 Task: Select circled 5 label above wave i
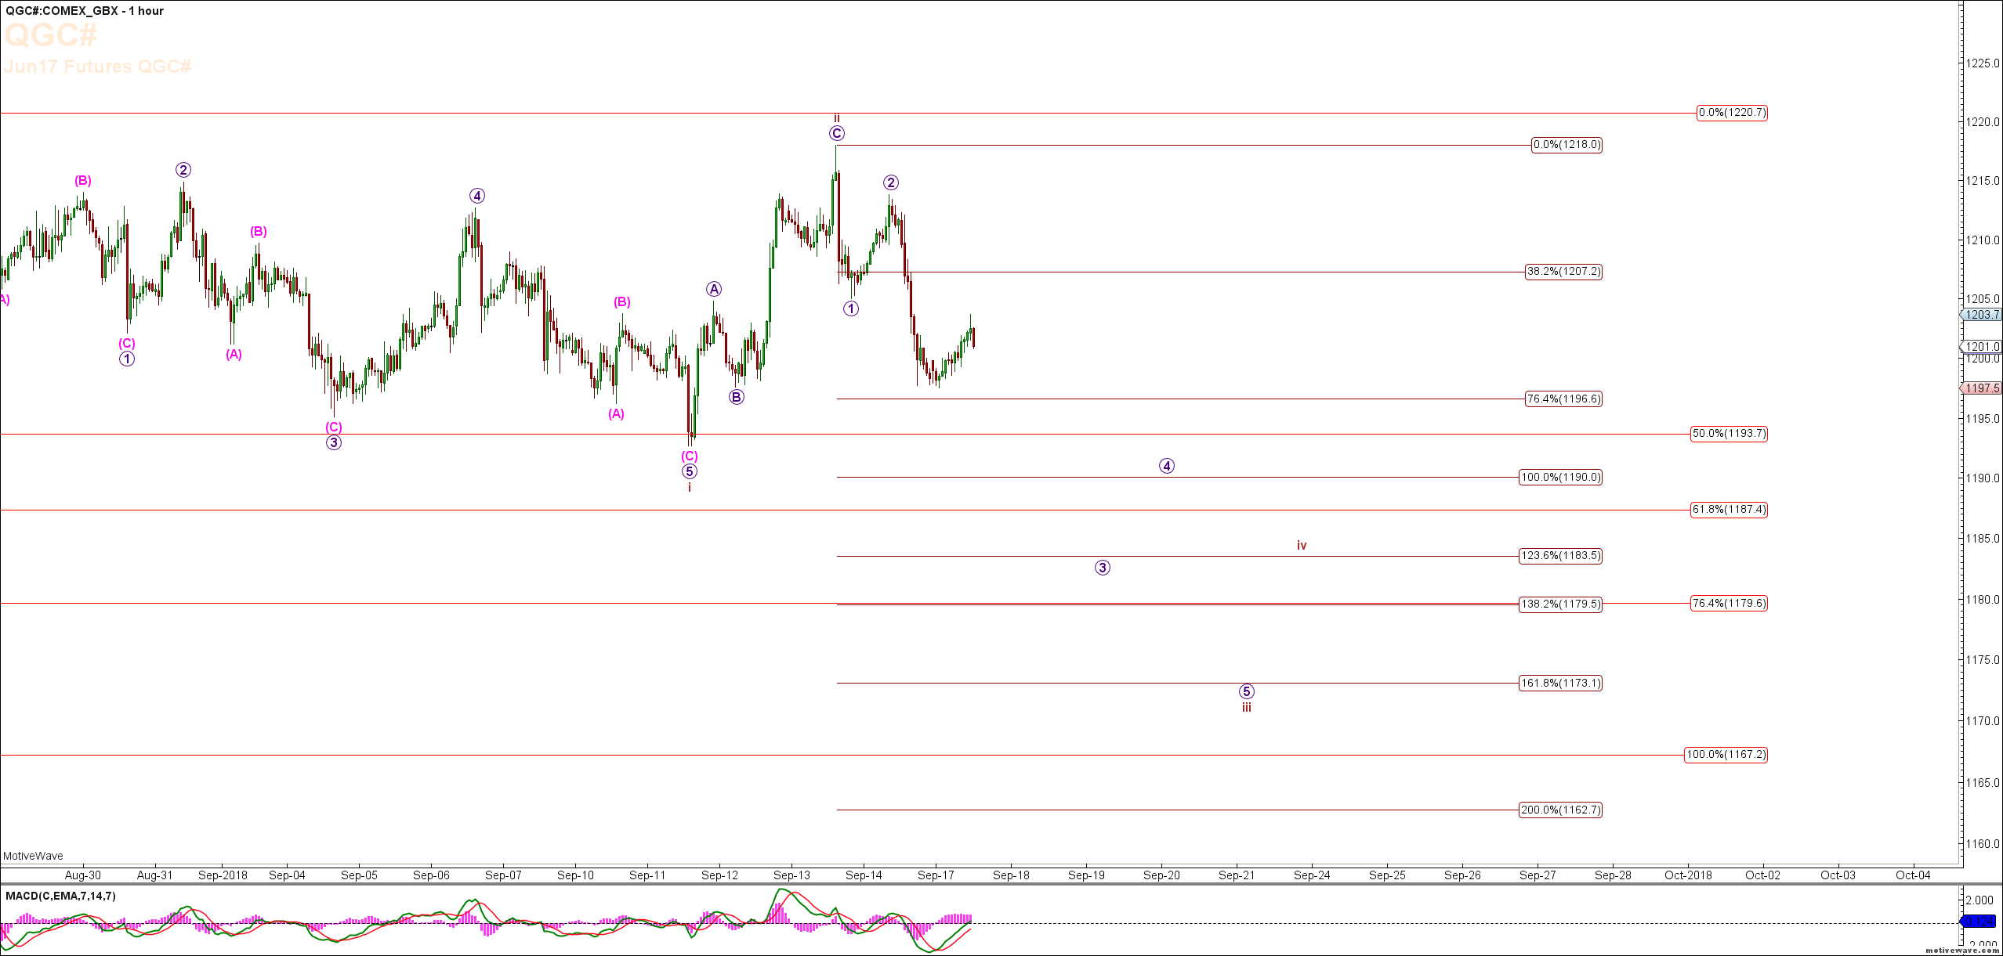(x=689, y=471)
